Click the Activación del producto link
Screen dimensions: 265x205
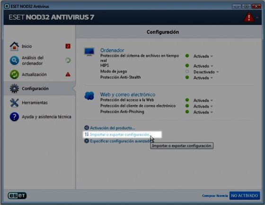coord(113,128)
